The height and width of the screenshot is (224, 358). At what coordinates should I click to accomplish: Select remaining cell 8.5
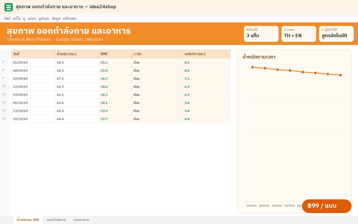point(207,62)
